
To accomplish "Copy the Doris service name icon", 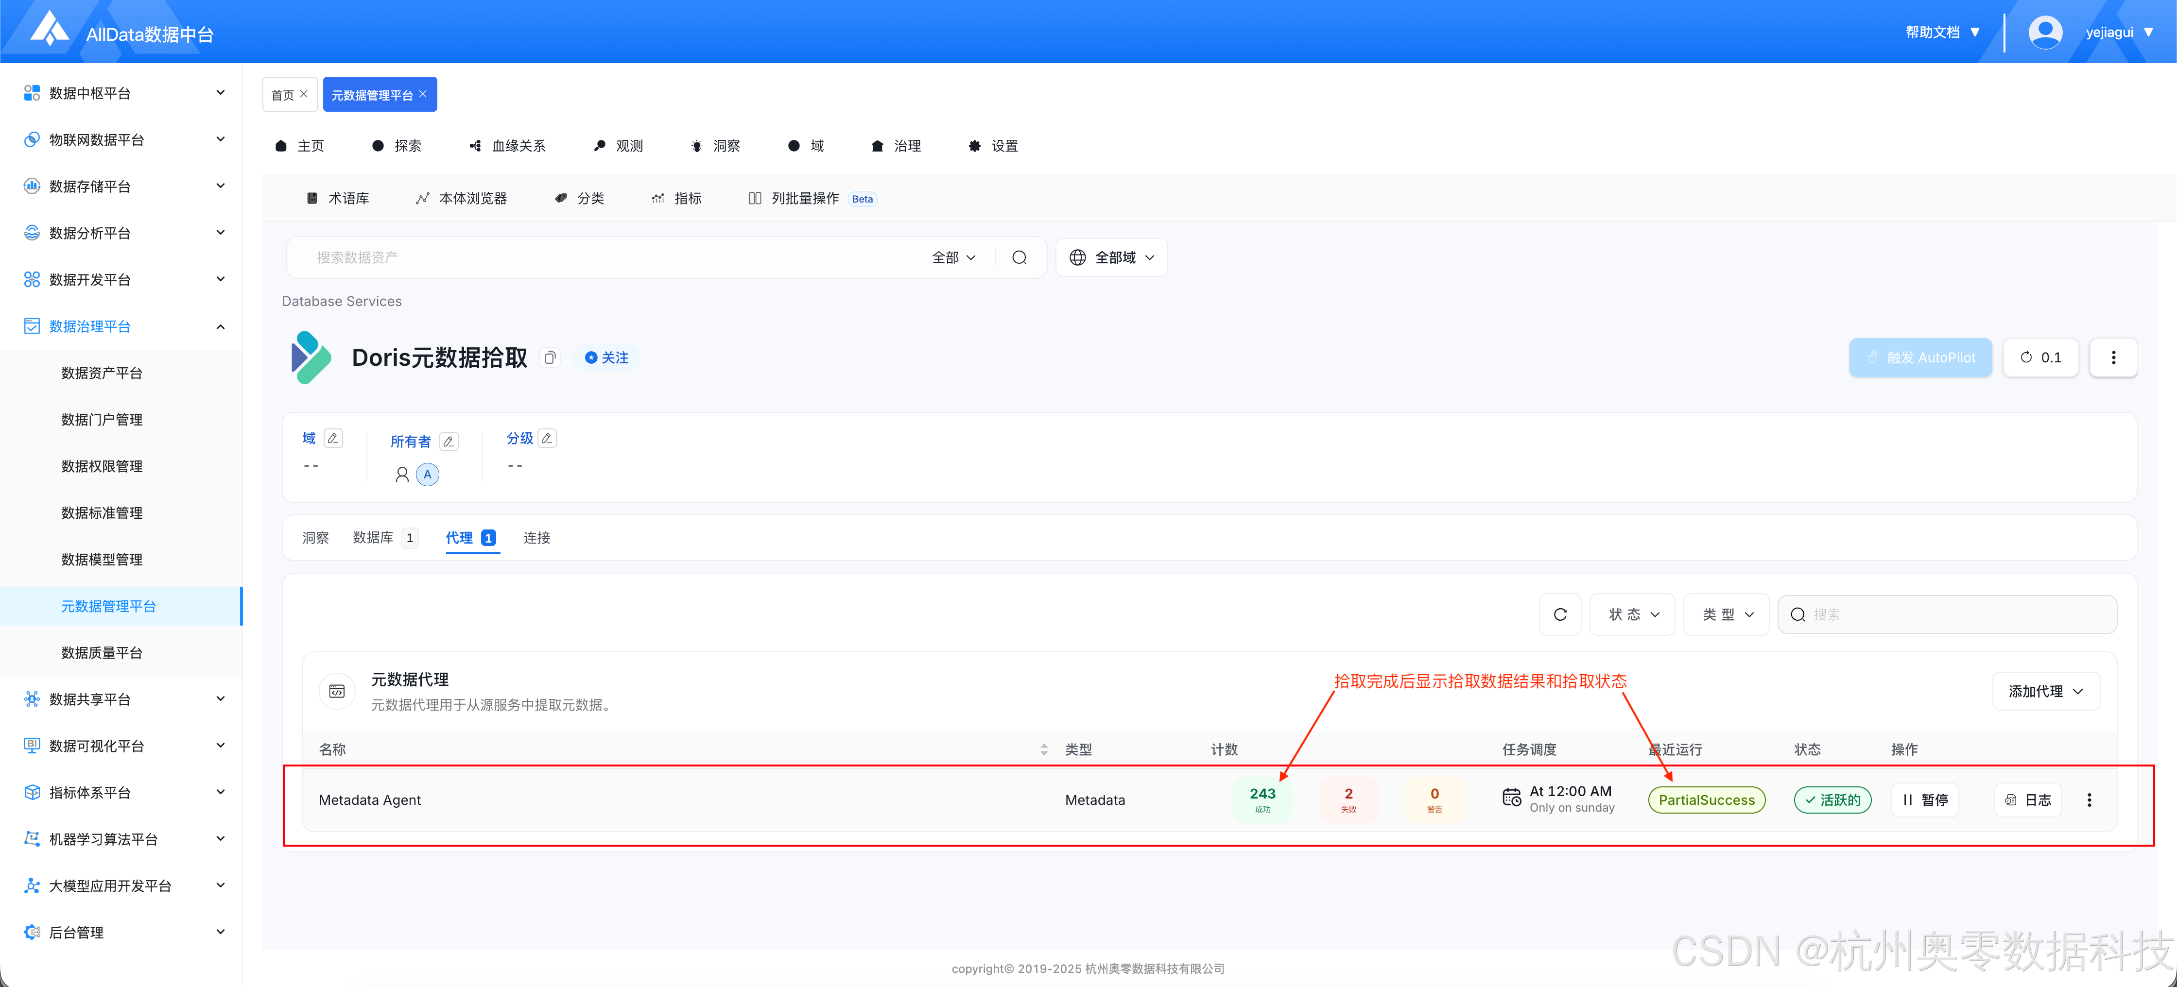I will click(x=550, y=357).
